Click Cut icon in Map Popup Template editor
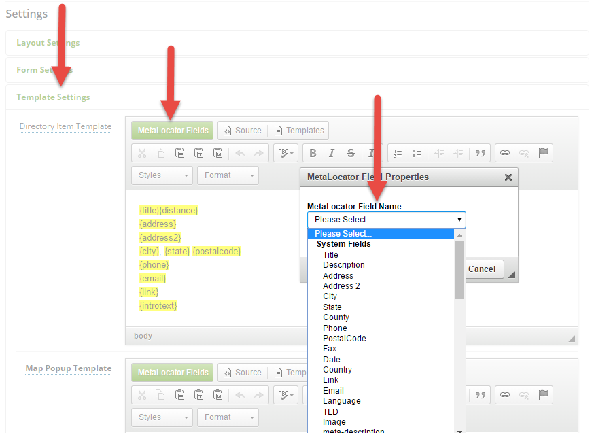 click(142, 395)
